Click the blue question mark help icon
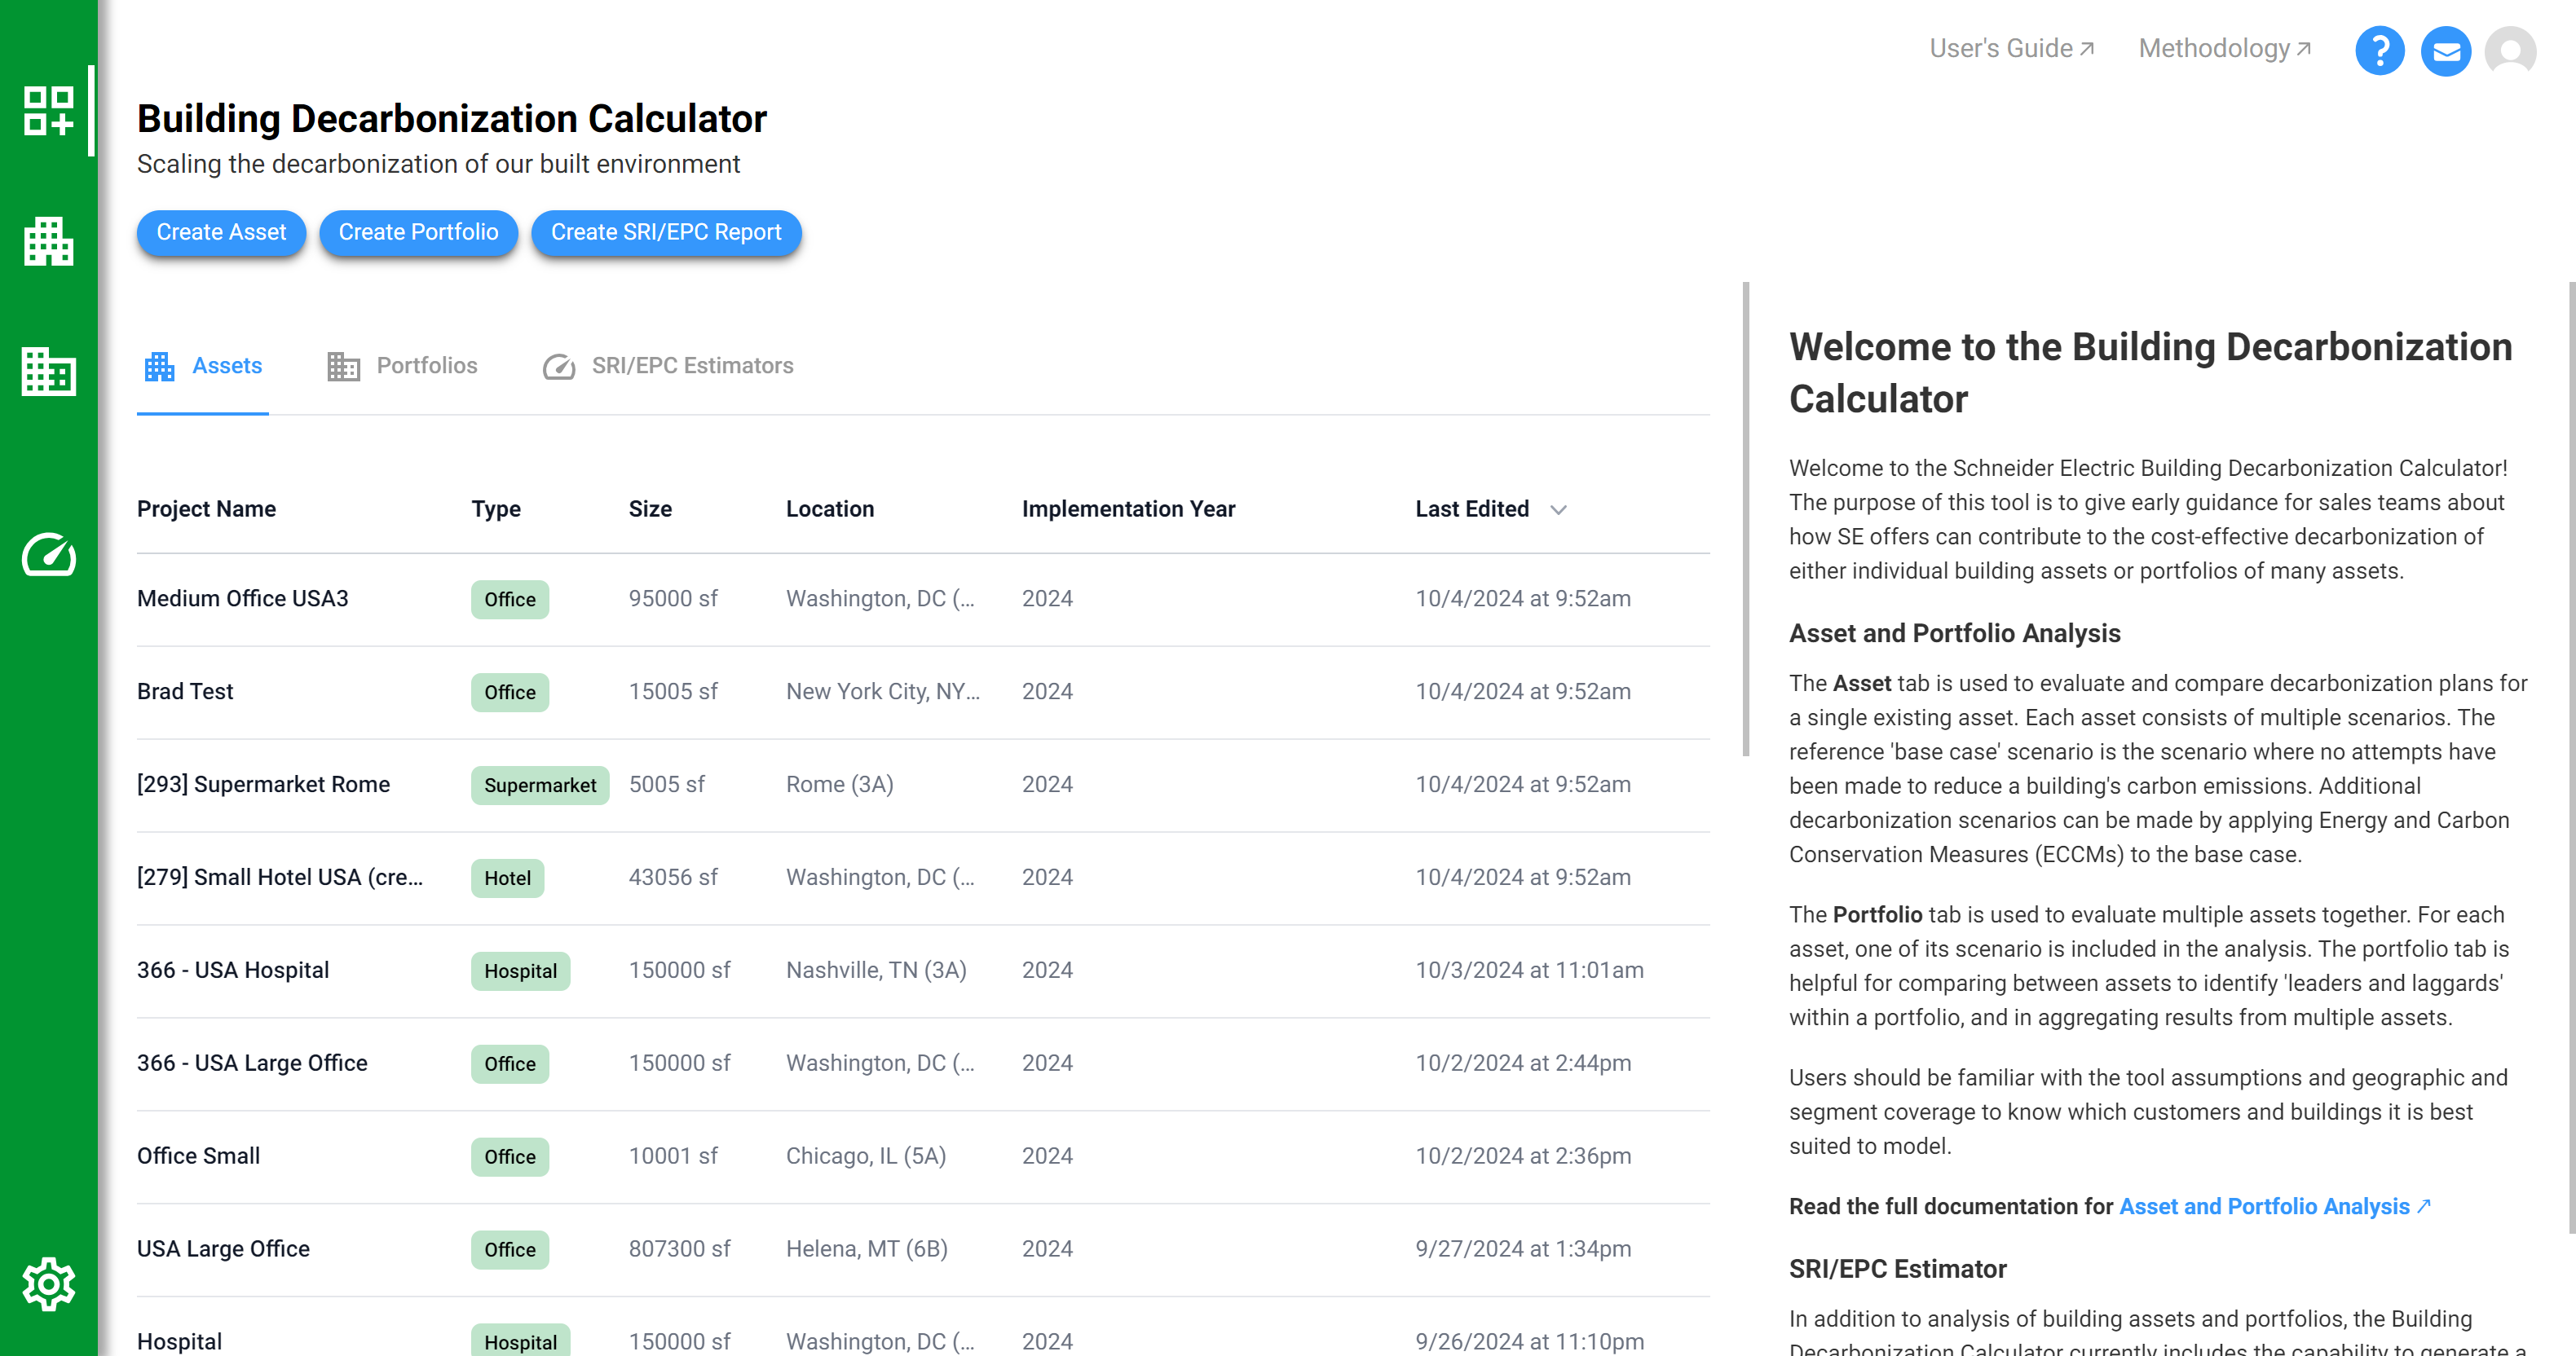Viewport: 2576px width, 1356px height. coord(2380,50)
